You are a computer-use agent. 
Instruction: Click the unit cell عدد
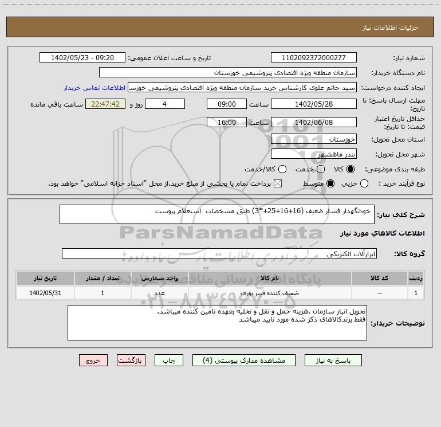coord(159,293)
